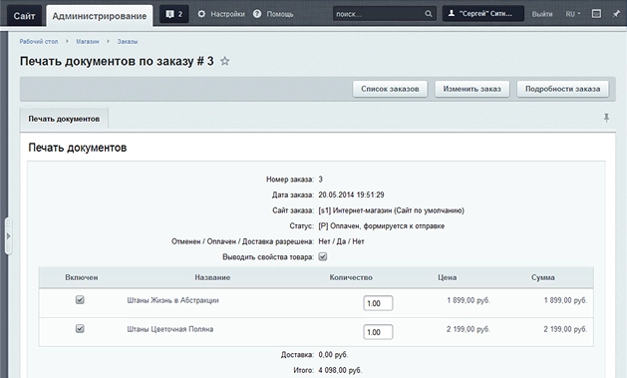This screenshot has width=627, height=378.
Task: Click the Доставка value 0,00 руб.
Action: [333, 355]
